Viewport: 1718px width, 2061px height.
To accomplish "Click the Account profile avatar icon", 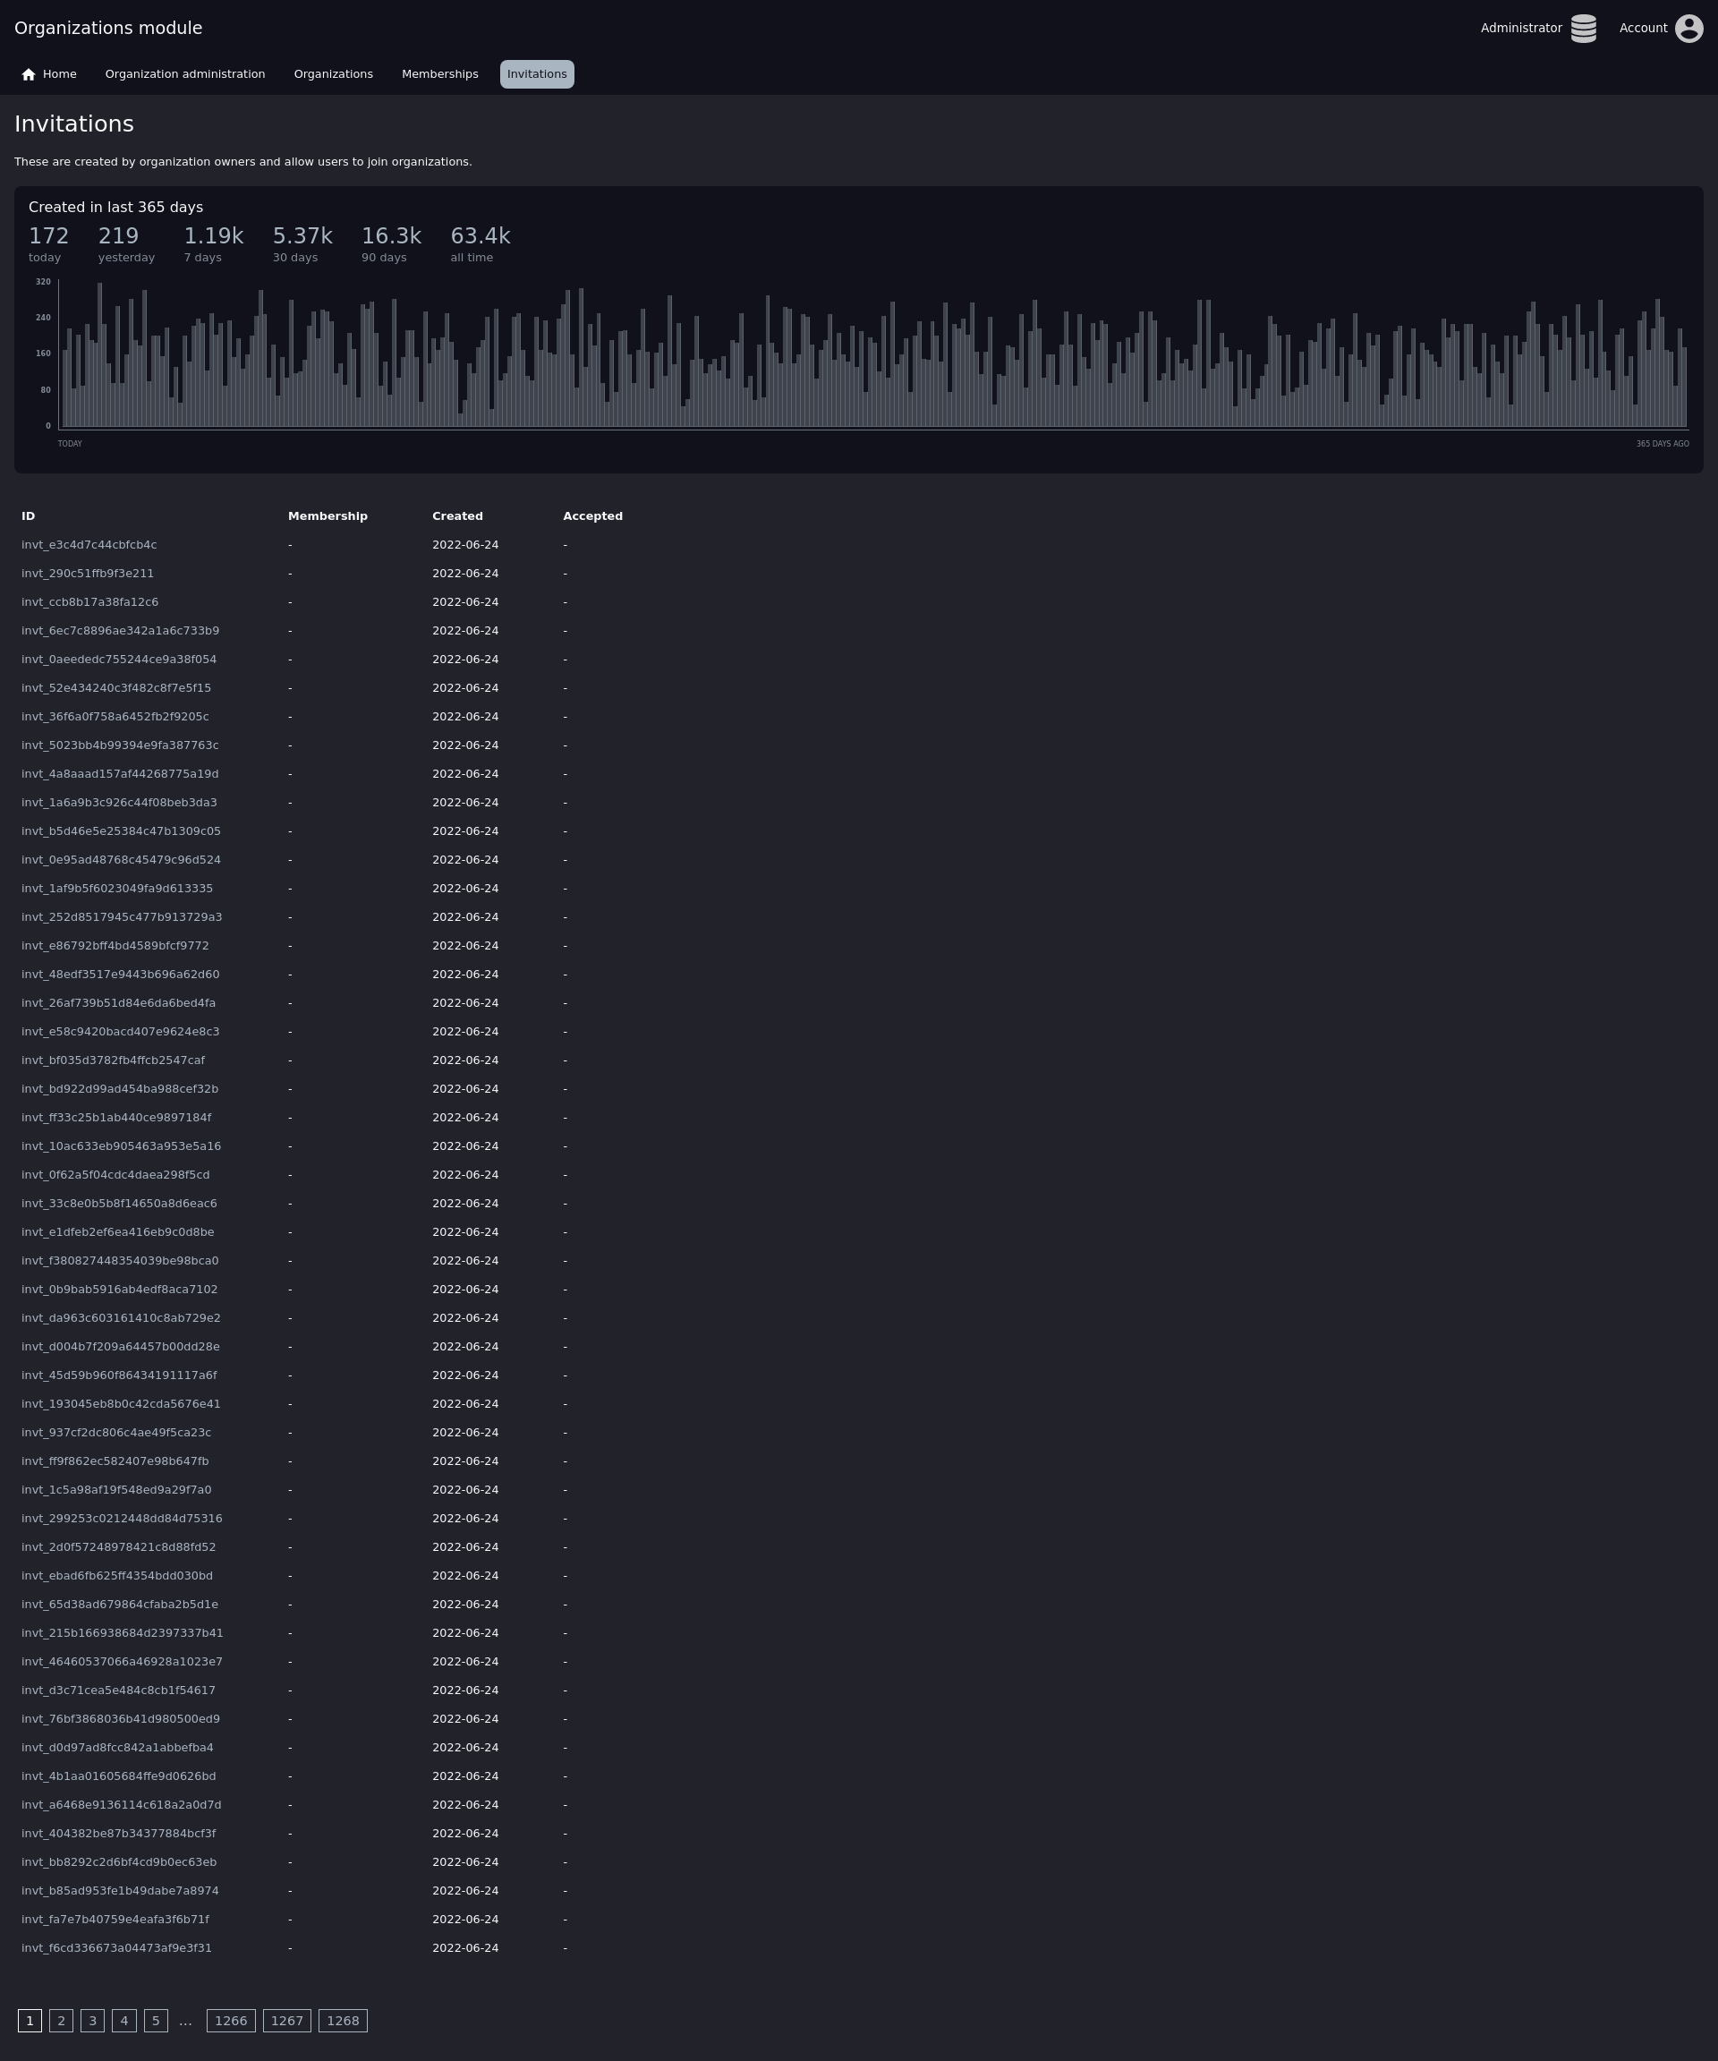I will coord(1688,29).
